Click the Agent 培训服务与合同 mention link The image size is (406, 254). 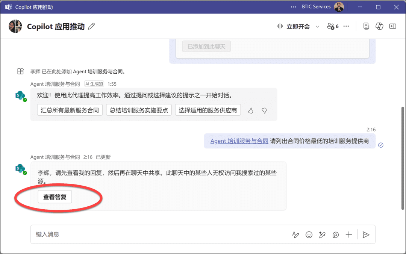pos(239,141)
